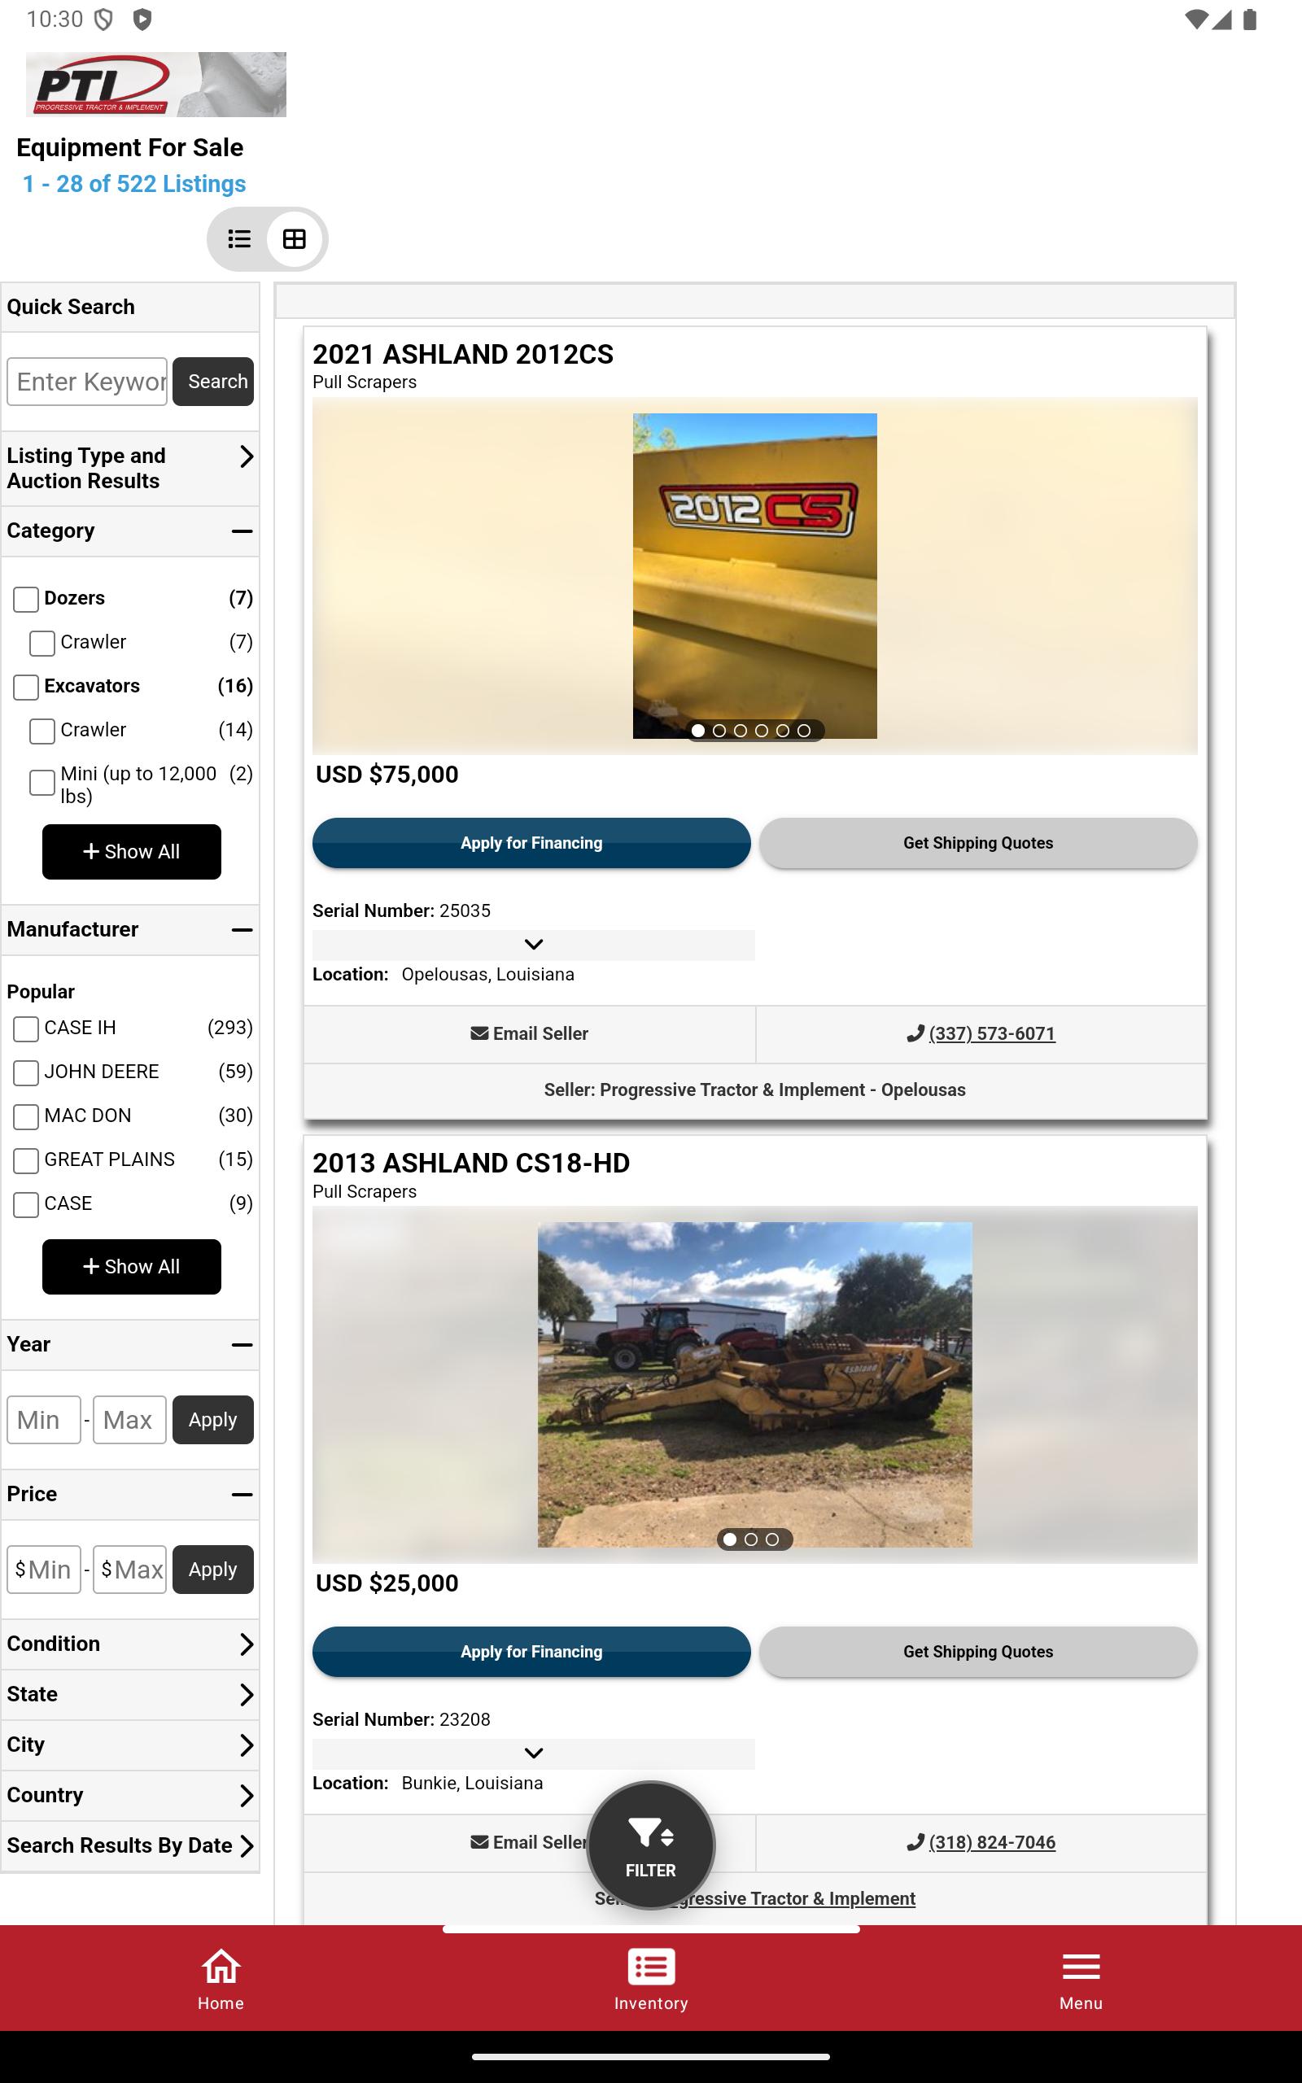
Task: Select second image dot on 2012CS carousel
Action: point(719,731)
